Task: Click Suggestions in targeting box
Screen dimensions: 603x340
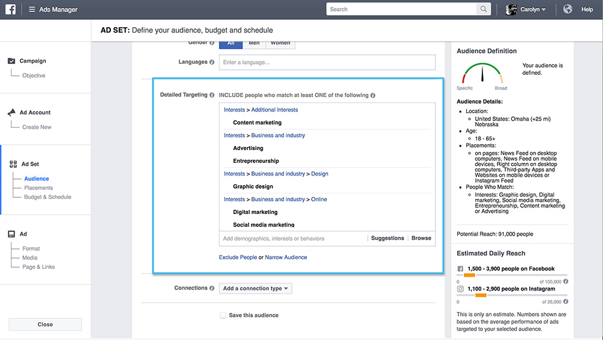Action: [387, 238]
